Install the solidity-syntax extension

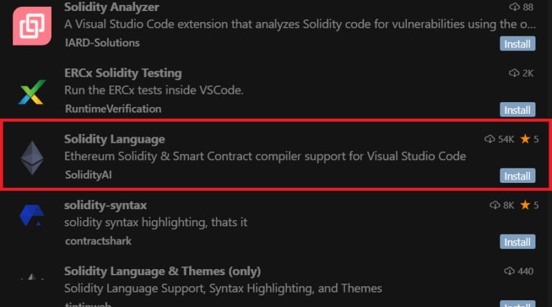(x=517, y=242)
